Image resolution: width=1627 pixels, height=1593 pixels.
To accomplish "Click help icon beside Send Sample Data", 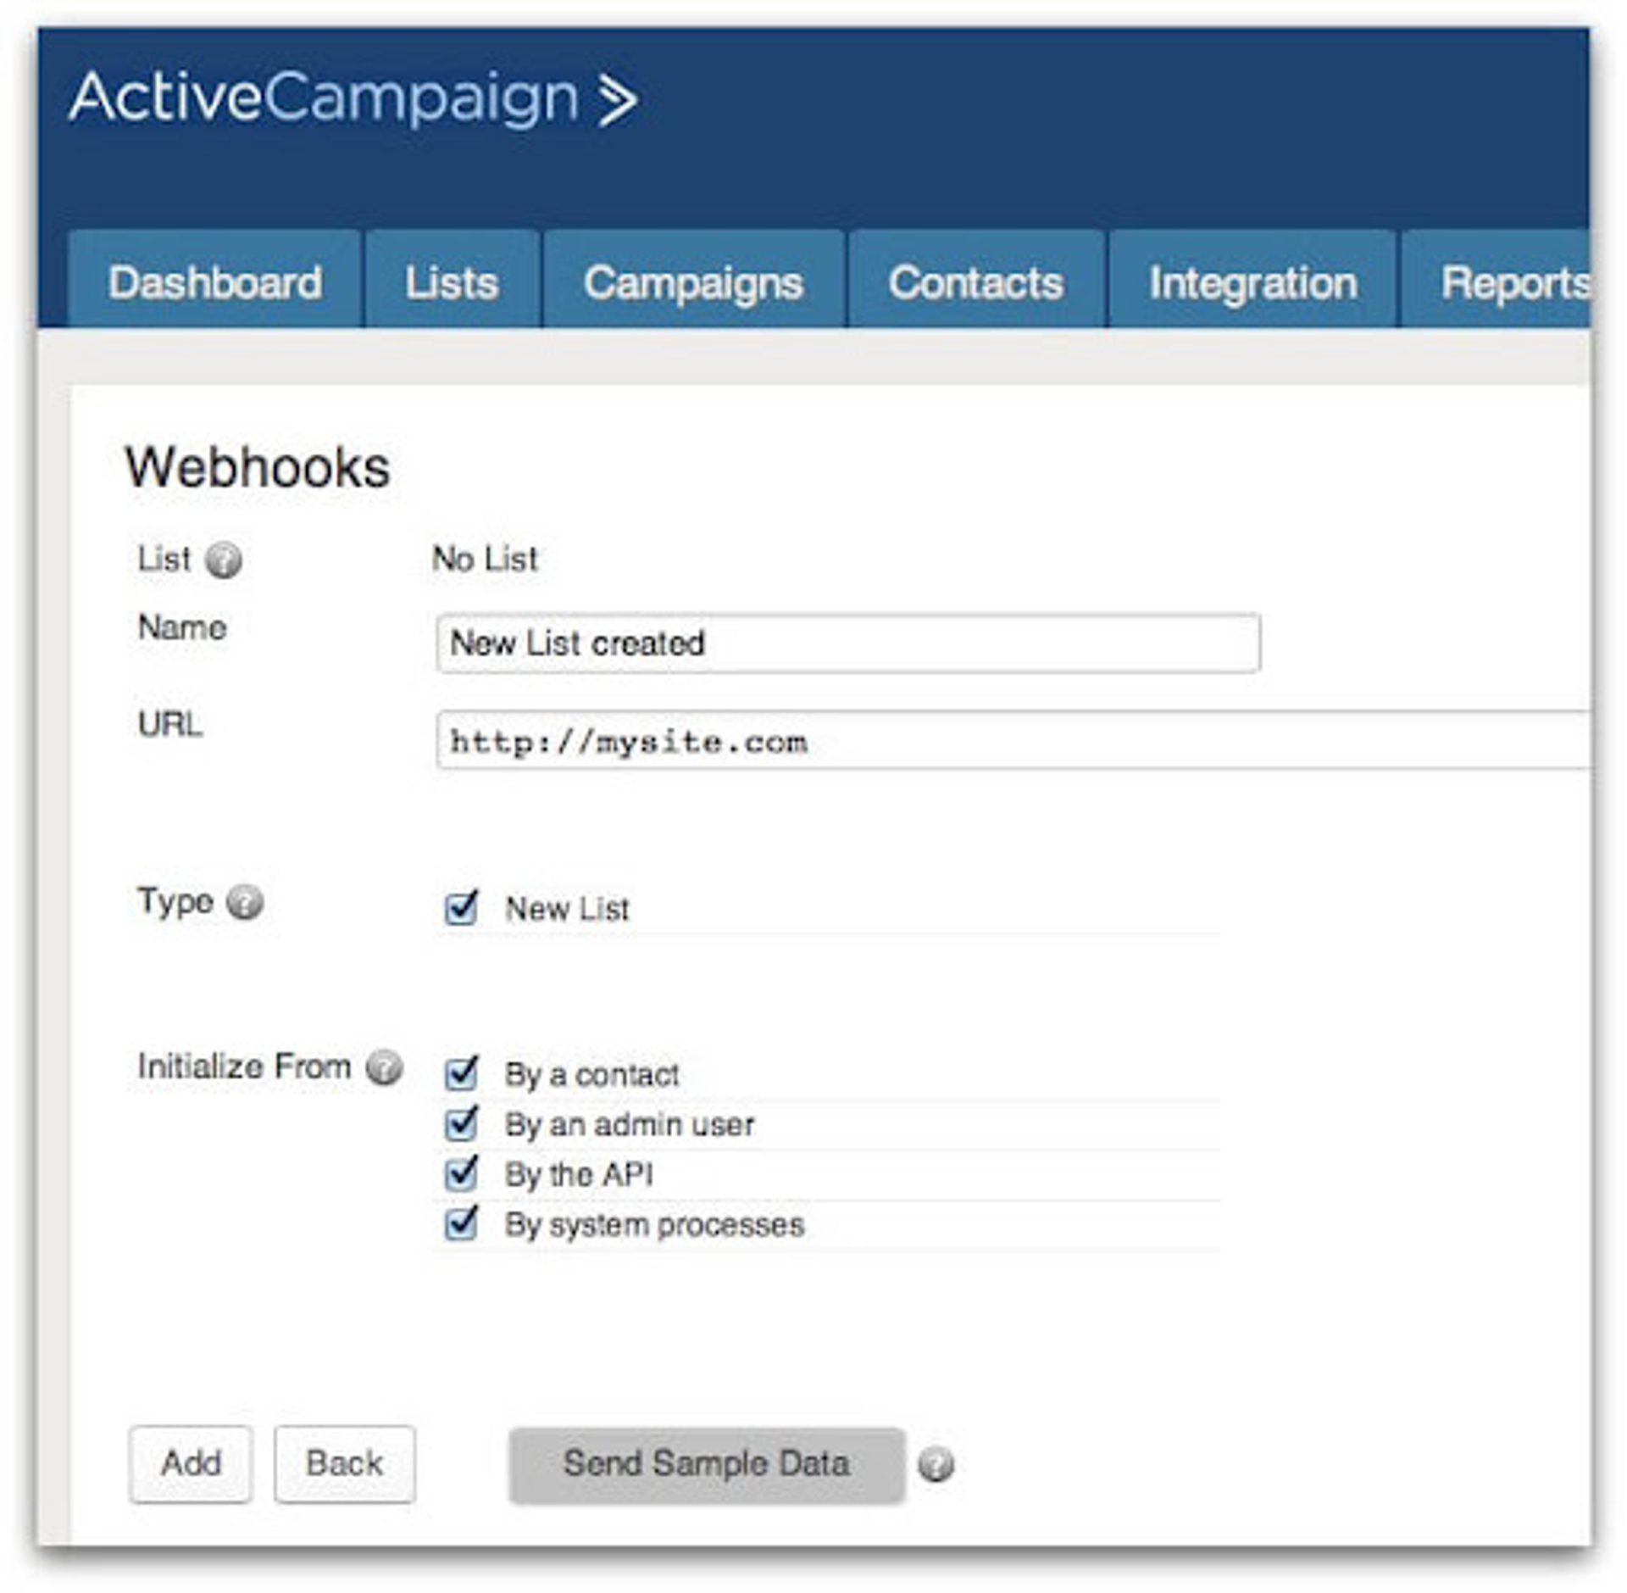I will [936, 1464].
